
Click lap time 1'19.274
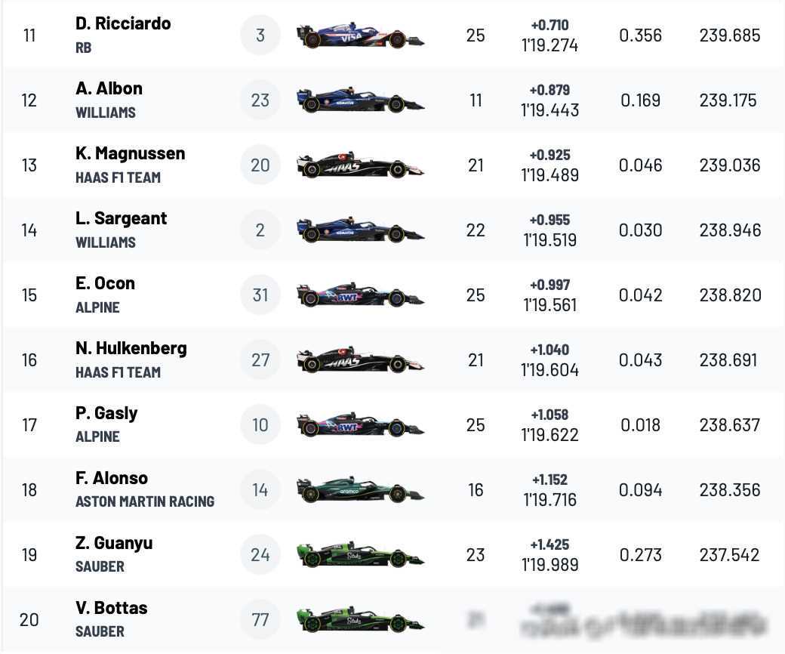pyautogui.click(x=549, y=45)
